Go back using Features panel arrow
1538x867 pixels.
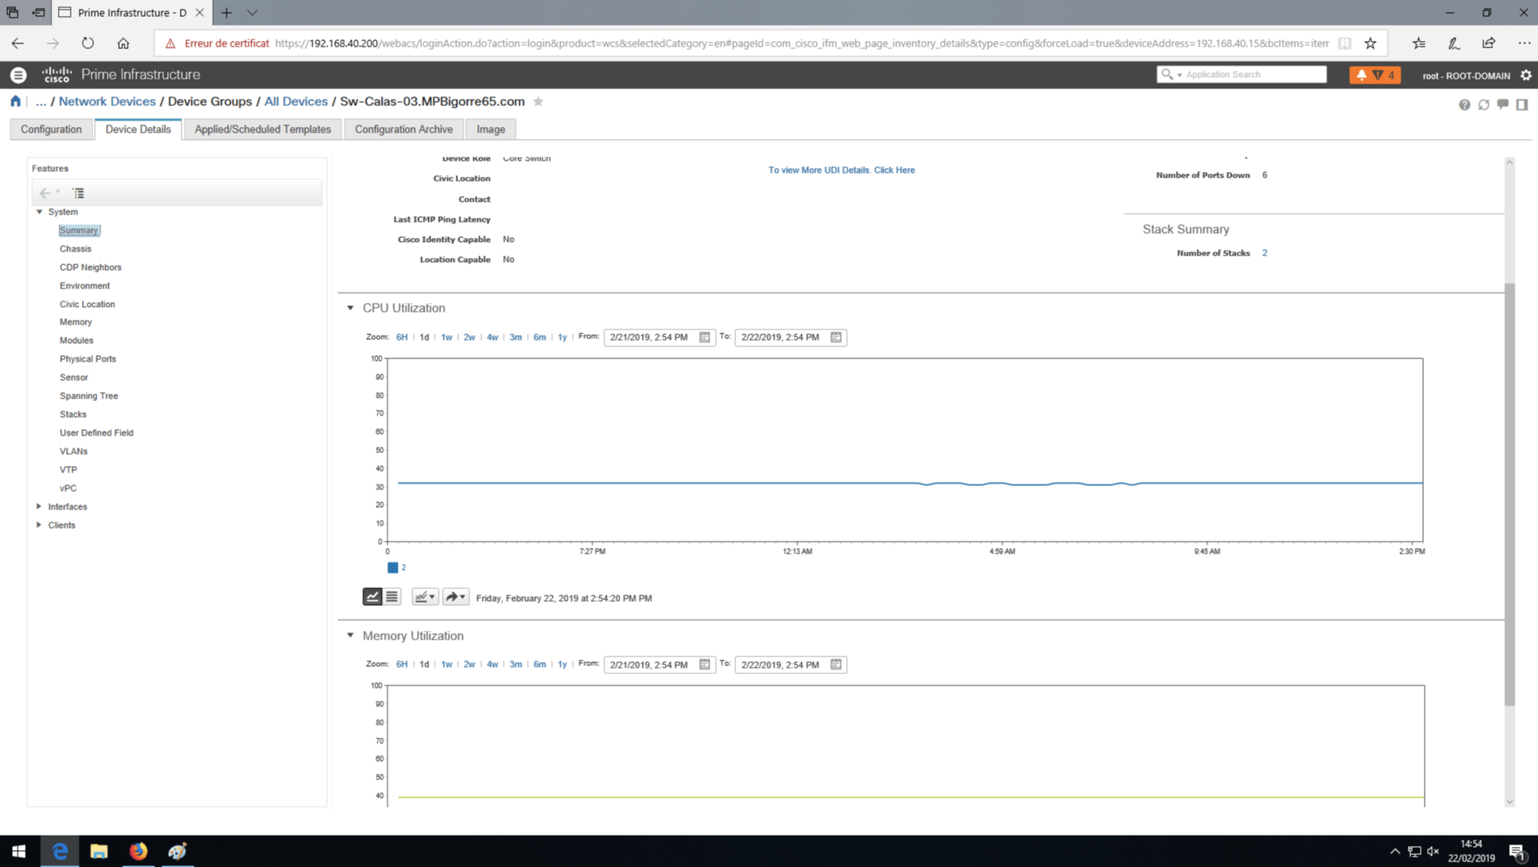[45, 193]
